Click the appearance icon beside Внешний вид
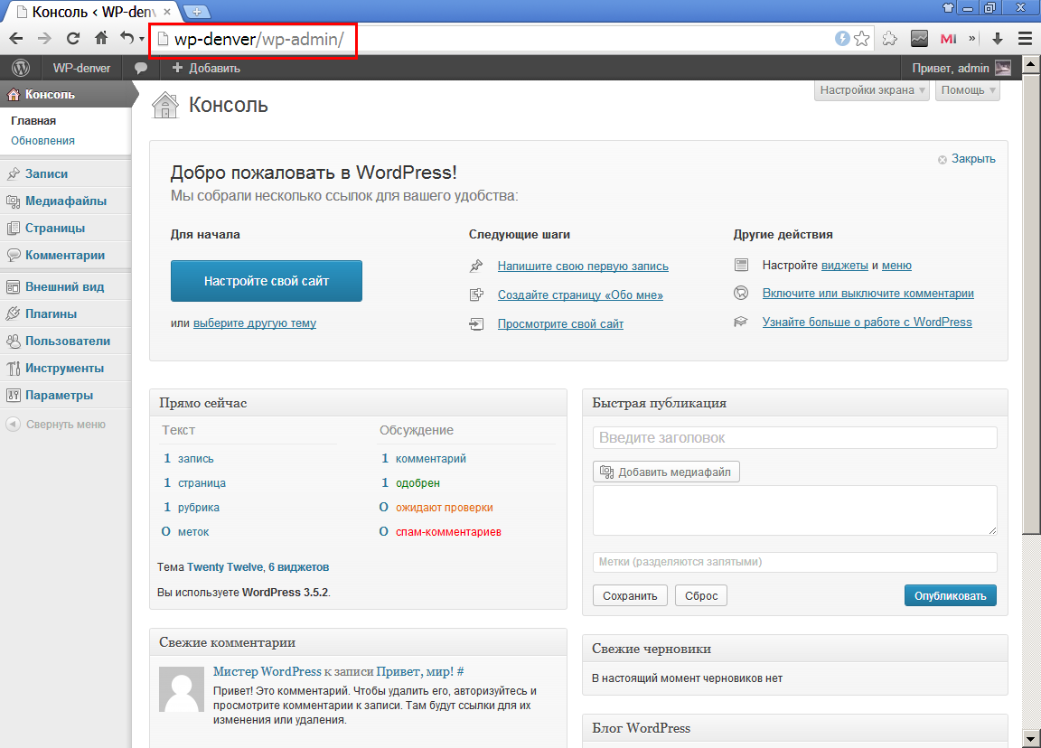The image size is (1041, 748). [x=14, y=286]
